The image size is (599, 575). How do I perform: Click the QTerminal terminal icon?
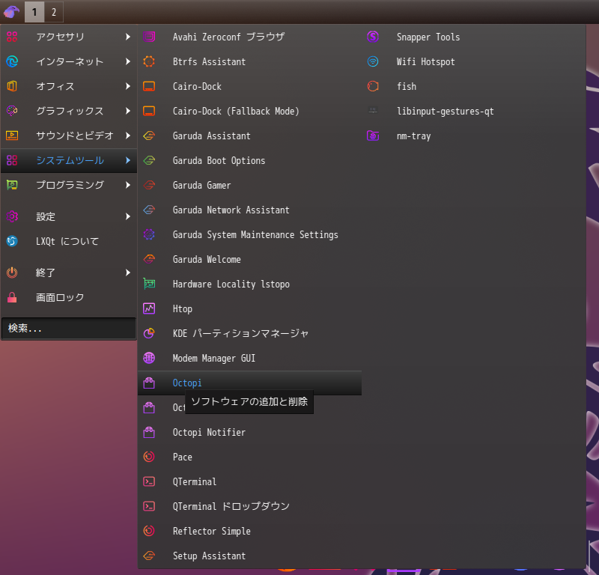(x=149, y=481)
